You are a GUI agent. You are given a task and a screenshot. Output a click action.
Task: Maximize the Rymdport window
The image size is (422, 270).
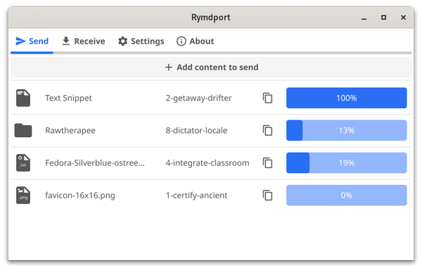(383, 18)
